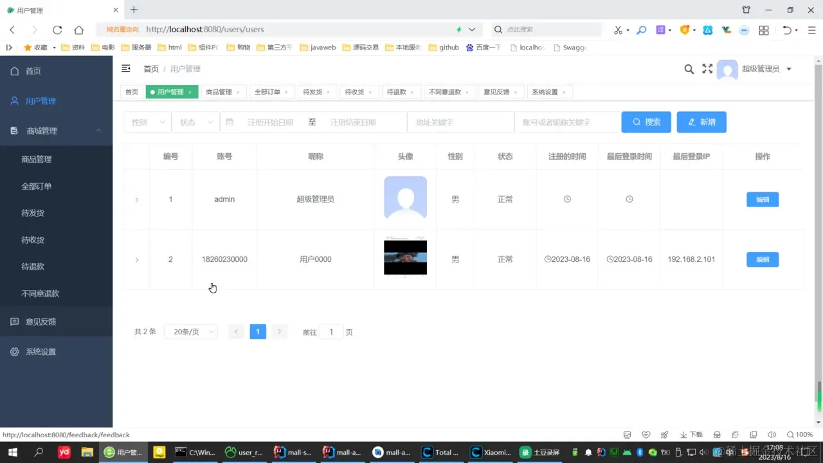
Task: Click the 前往 page number input
Action: [x=332, y=332]
